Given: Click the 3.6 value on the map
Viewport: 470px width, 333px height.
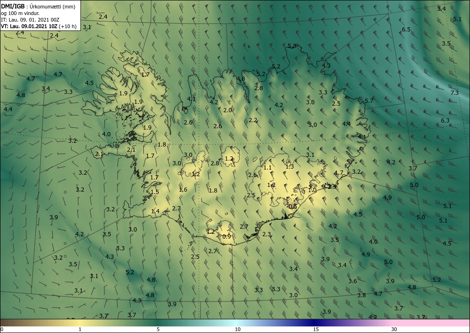Looking at the screenshot, I should [352, 281].
